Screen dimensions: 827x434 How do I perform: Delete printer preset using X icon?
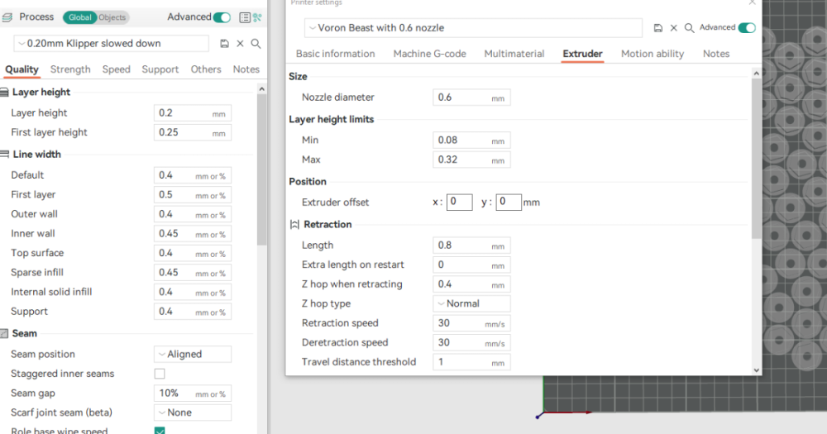coord(673,28)
